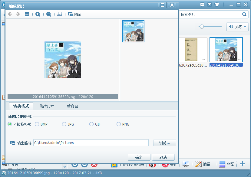The width and height of the screenshot is (251, 177).
Task: Click the 搜索图片 search field
Action: point(210,15)
